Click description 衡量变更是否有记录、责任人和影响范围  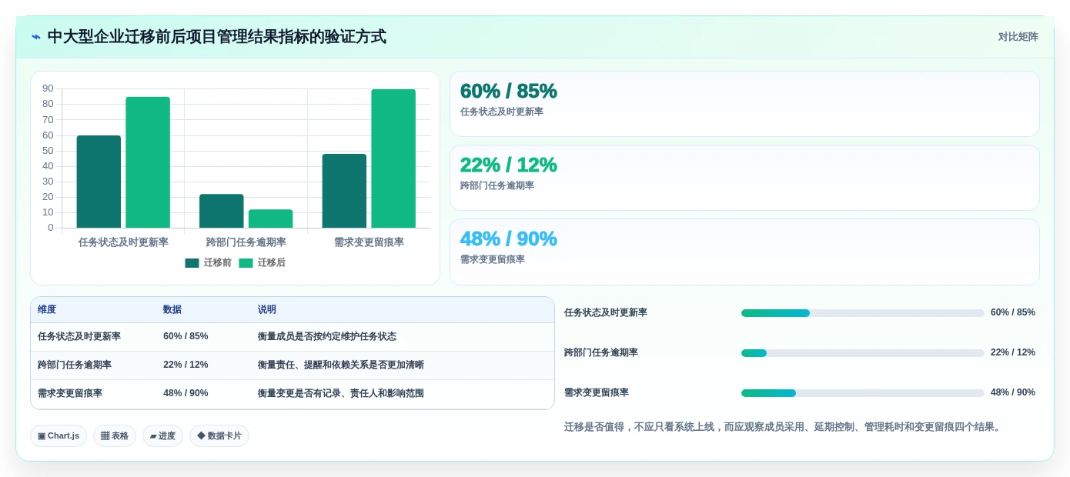tap(341, 394)
